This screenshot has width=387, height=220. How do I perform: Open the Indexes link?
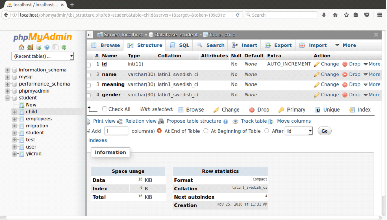click(98, 140)
